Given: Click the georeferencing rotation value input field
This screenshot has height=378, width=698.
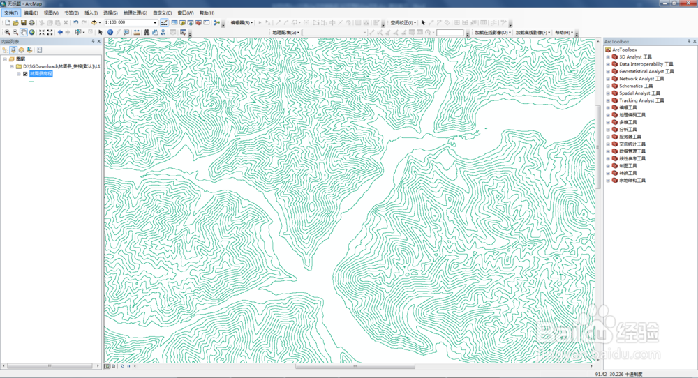Looking at the screenshot, I should click(x=450, y=33).
